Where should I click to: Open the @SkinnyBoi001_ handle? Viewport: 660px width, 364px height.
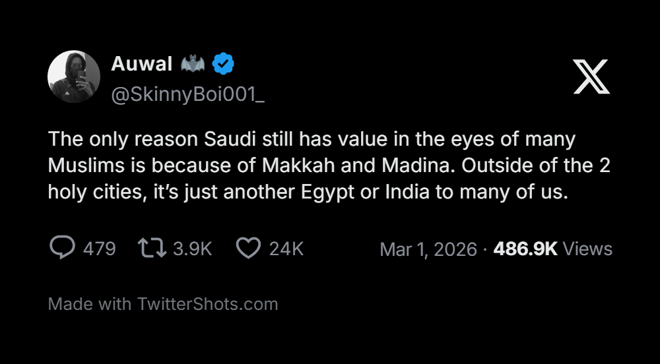tap(188, 94)
